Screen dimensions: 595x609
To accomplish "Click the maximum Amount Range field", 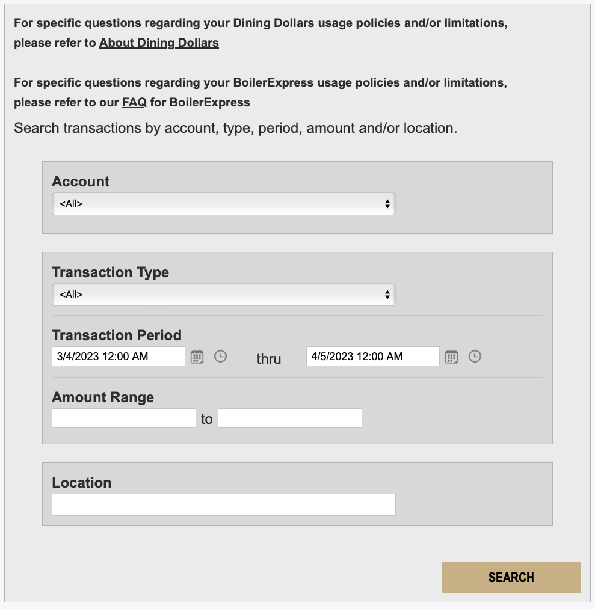I will 289,418.
